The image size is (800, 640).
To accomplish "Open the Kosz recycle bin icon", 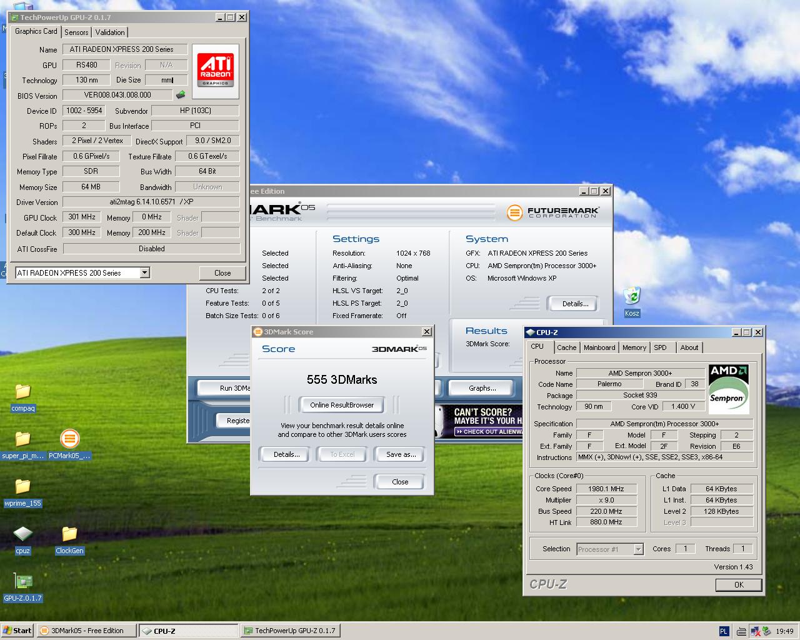I will click(x=632, y=296).
